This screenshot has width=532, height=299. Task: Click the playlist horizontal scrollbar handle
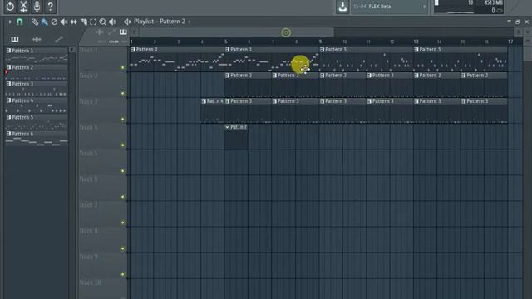point(236,32)
